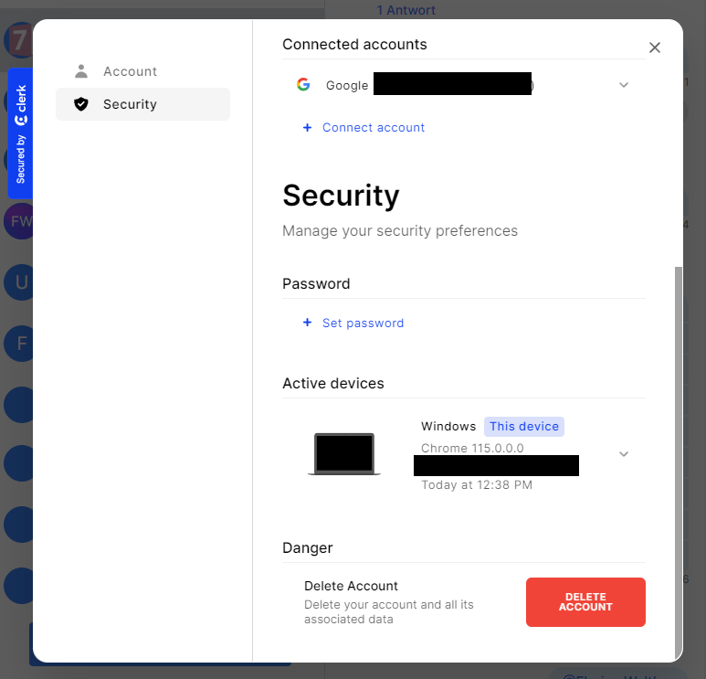
Task: Click the Set password link
Action: 363,324
